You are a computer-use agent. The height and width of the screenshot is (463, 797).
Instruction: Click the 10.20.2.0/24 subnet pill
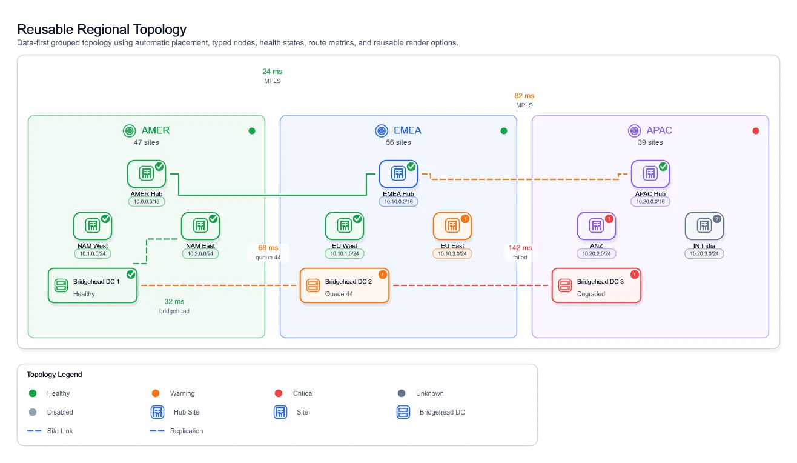pyautogui.click(x=597, y=254)
